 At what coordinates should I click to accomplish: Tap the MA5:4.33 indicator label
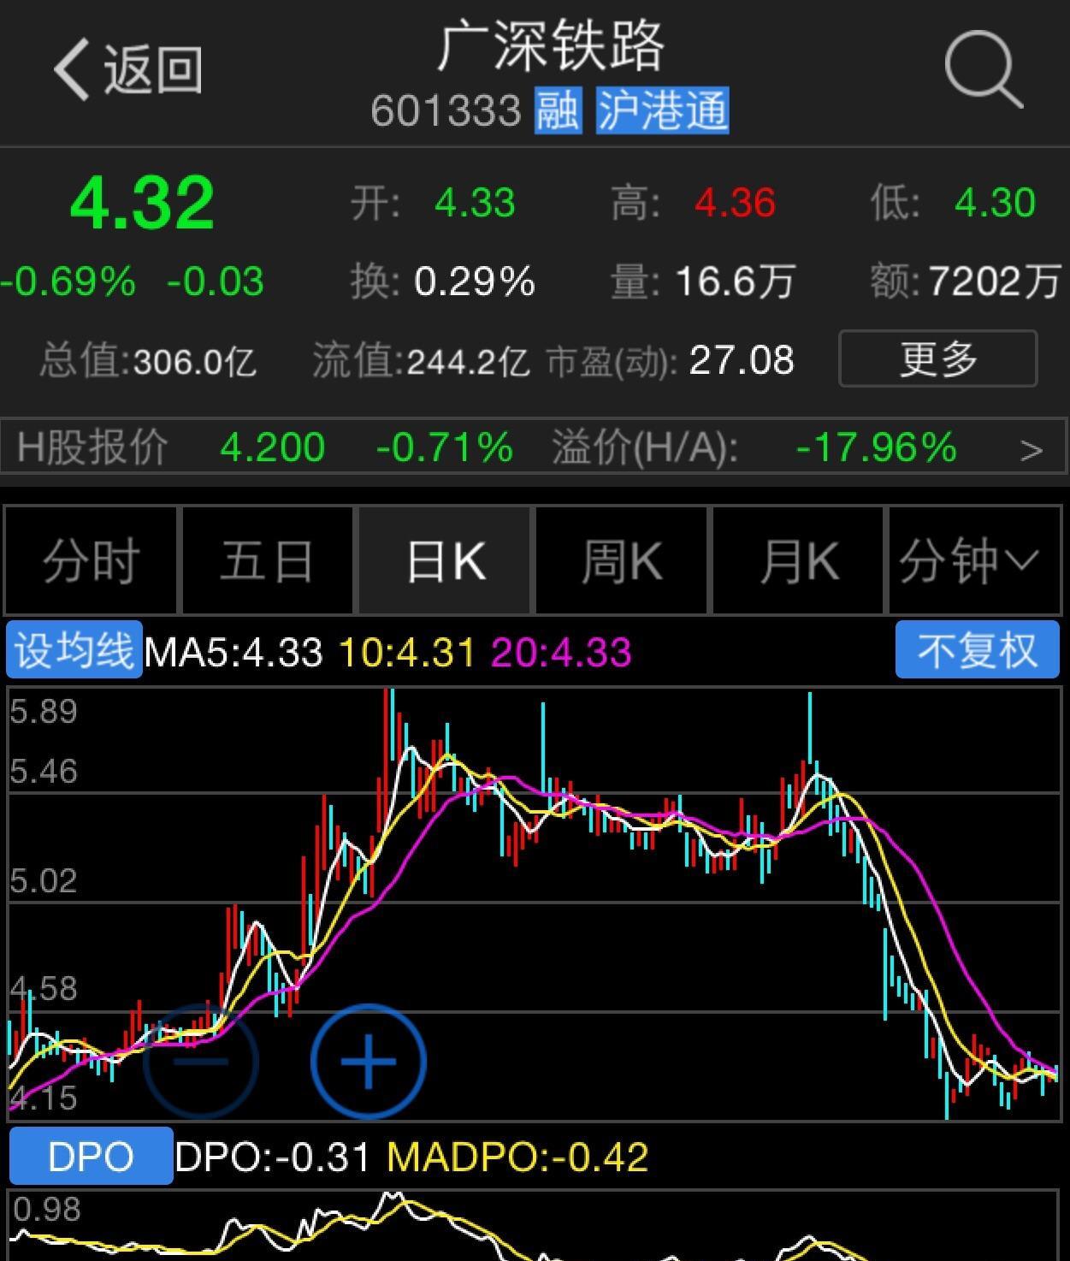click(234, 652)
